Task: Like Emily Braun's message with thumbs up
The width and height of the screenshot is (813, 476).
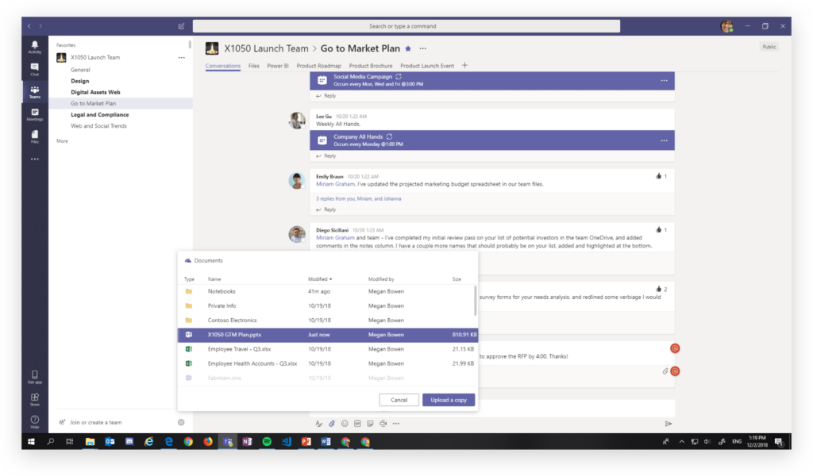Action: tap(658, 176)
